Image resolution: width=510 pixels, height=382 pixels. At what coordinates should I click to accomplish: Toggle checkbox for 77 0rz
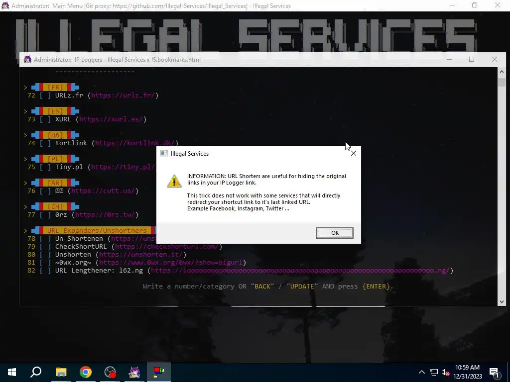coord(45,215)
